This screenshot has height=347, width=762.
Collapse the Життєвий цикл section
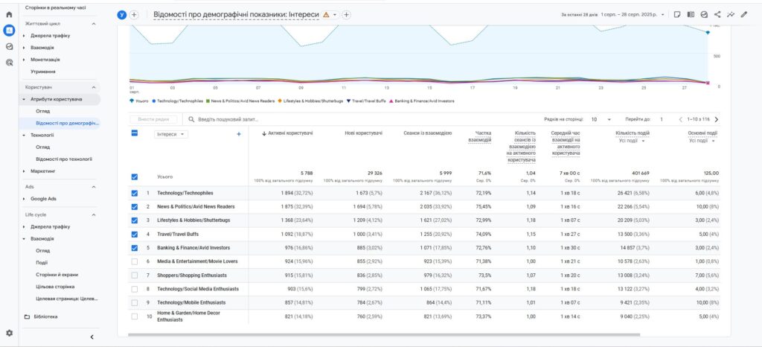tap(94, 25)
